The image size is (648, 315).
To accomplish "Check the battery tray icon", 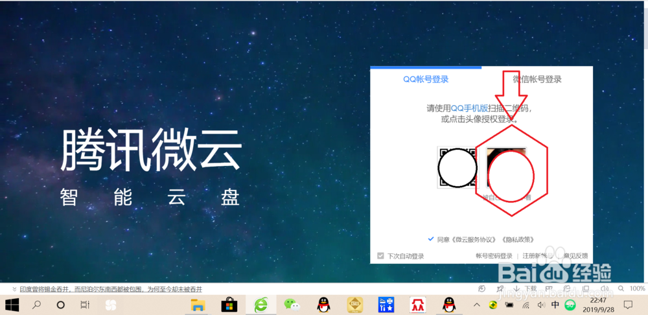I will pos(509,305).
